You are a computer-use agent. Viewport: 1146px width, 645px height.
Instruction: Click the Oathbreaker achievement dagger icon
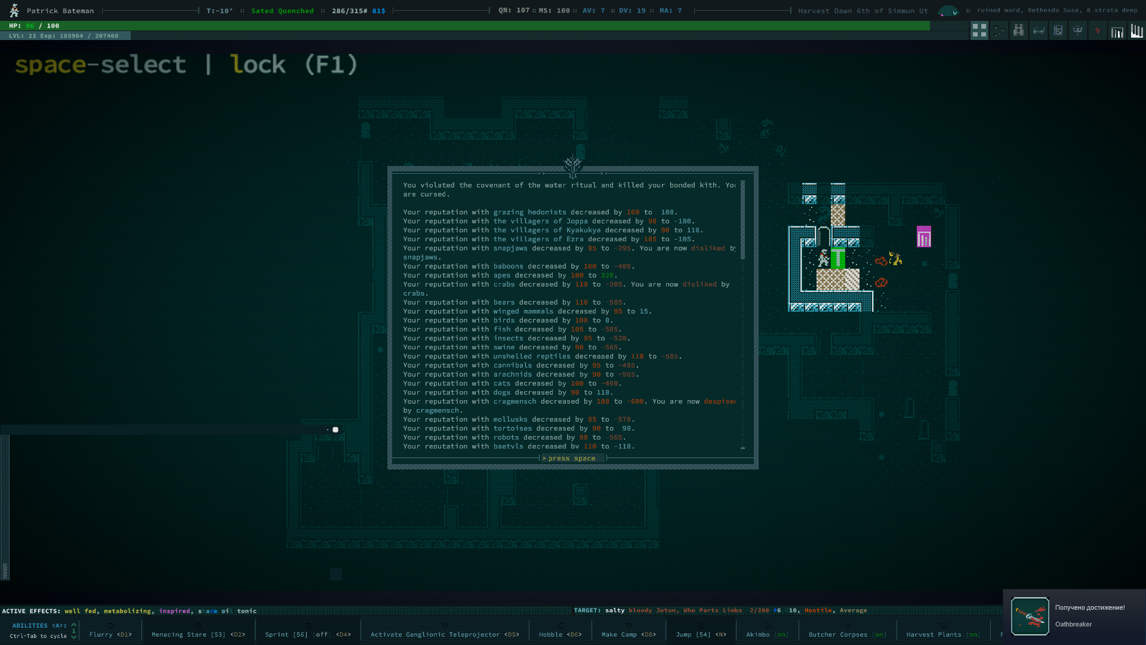(x=1030, y=616)
